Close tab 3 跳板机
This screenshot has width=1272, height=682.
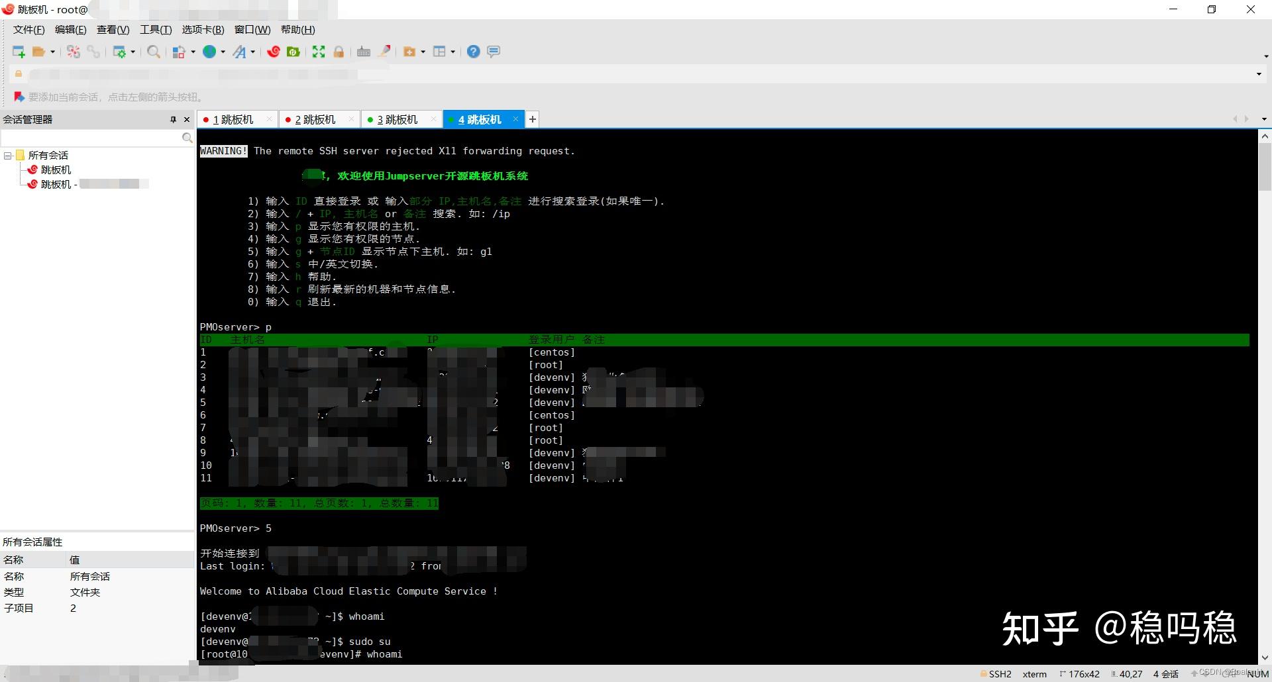coord(433,119)
